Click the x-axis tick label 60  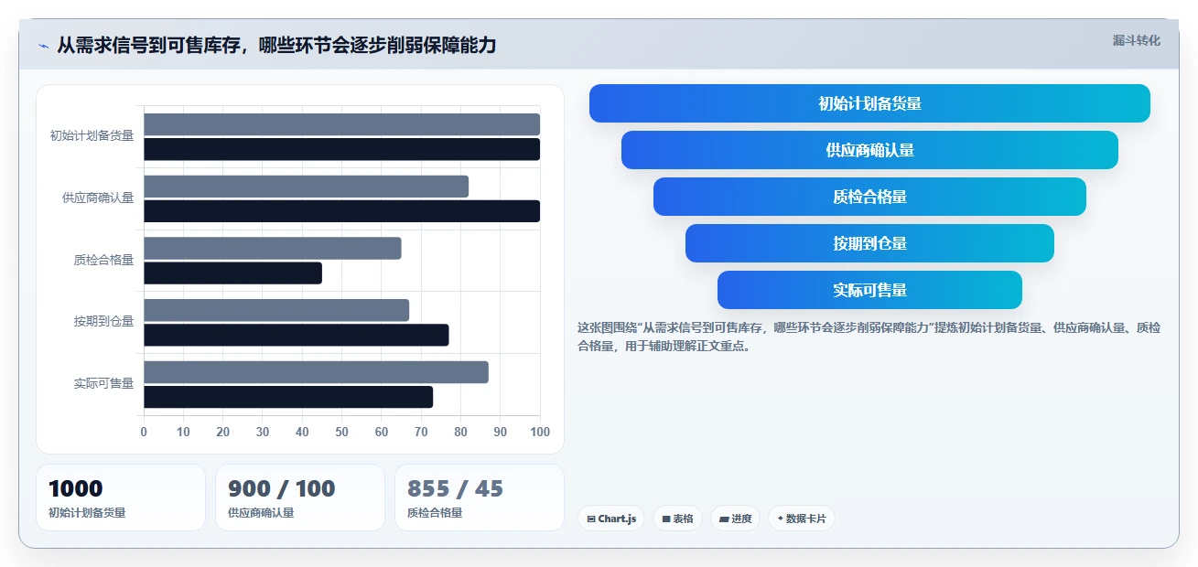382,432
